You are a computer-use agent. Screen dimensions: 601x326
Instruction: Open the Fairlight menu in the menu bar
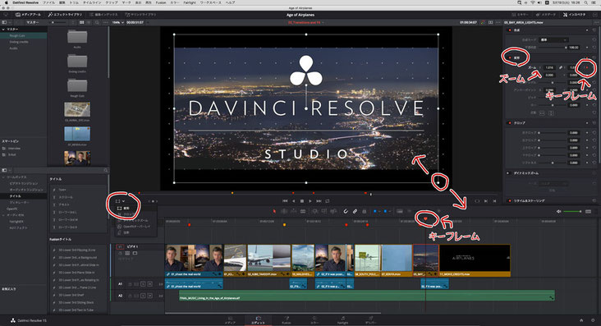click(190, 2)
